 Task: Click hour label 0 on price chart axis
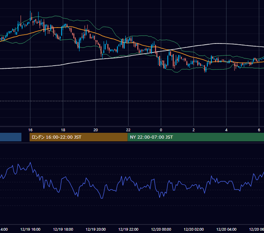tap(161, 130)
